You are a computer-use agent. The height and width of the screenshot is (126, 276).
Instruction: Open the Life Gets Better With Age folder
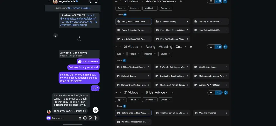(134, 39)
